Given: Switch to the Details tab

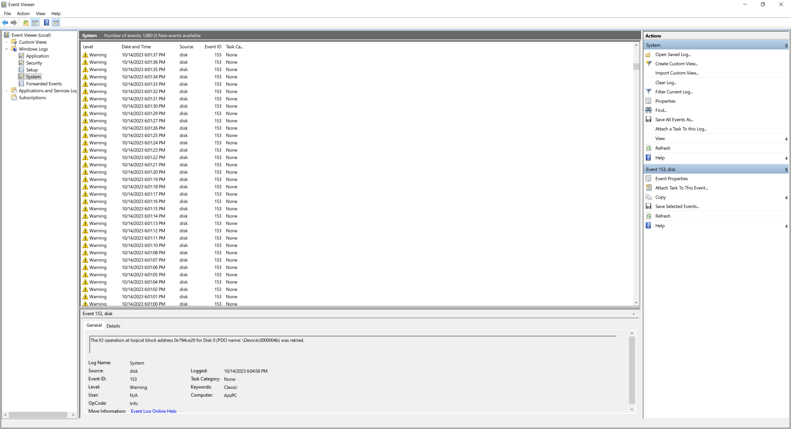Looking at the screenshot, I should point(113,326).
